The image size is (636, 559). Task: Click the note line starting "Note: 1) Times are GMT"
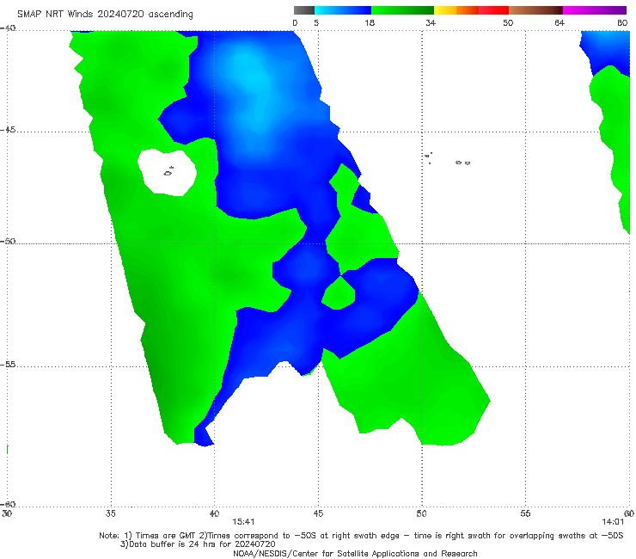(361, 536)
